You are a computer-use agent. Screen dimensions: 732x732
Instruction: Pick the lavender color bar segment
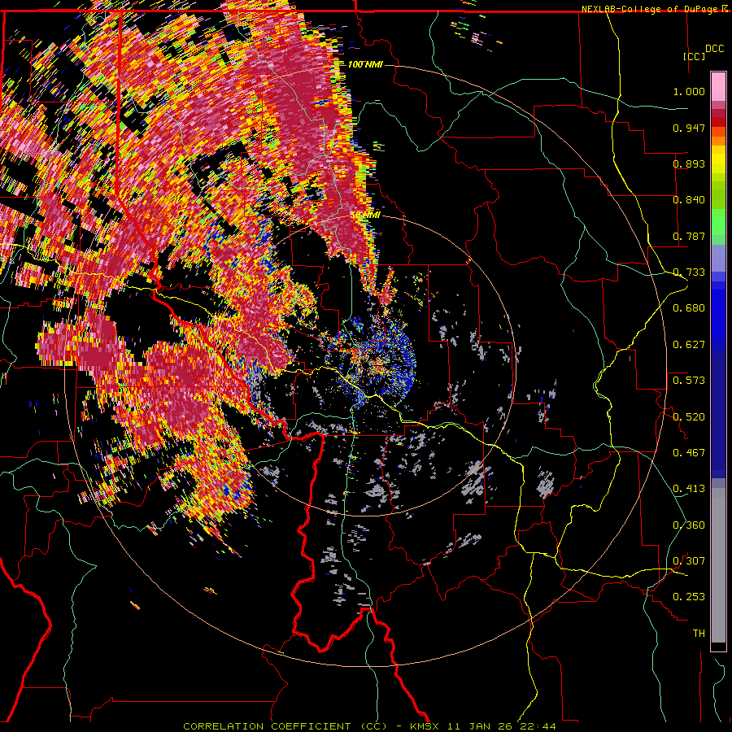pyautogui.click(x=718, y=258)
